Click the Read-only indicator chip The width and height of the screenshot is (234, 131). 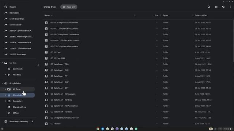click(x=69, y=7)
